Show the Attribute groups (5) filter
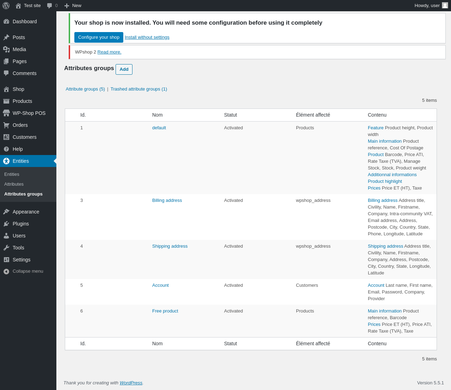The width and height of the screenshot is (451, 390). pyautogui.click(x=85, y=89)
